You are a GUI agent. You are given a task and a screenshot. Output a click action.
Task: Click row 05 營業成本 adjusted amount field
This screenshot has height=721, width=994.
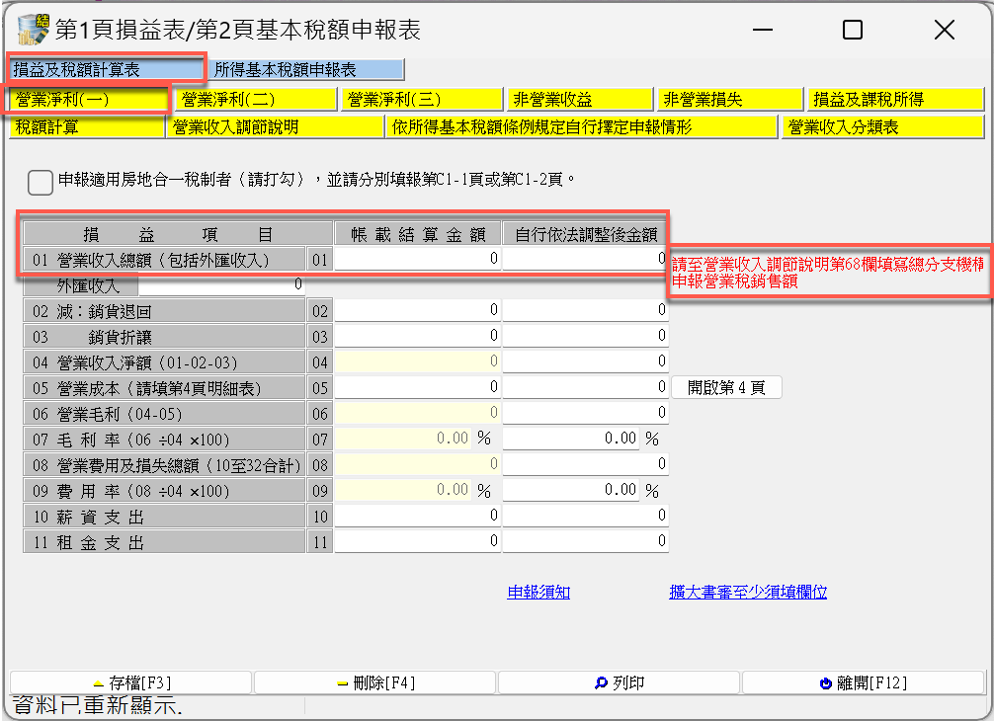point(585,387)
